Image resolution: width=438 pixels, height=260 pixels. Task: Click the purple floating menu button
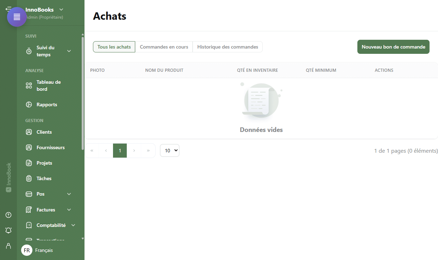pyautogui.click(x=17, y=17)
